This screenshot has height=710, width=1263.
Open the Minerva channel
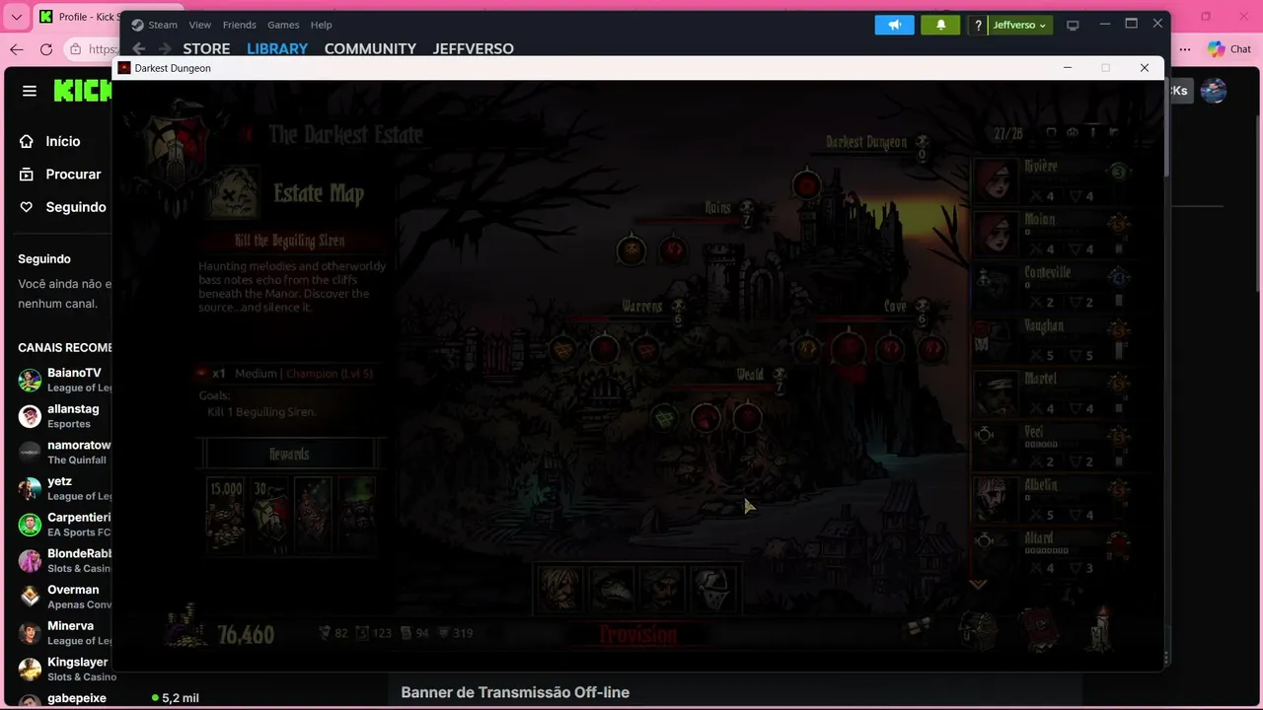coord(63,632)
